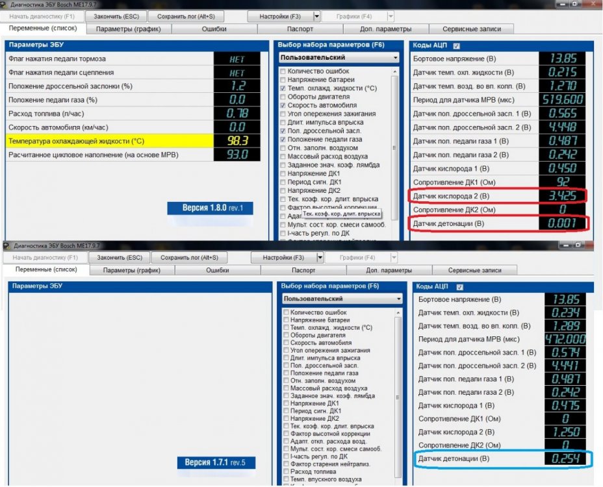Check Расход топлива in bottom window

(x=286, y=471)
